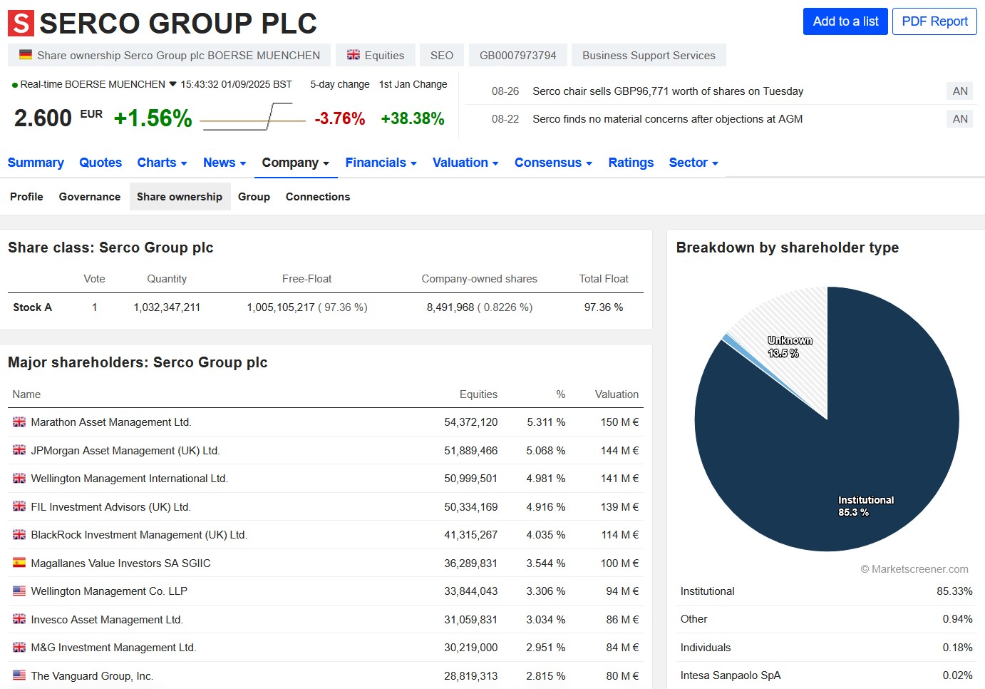Click the SEO ticker tag
Viewport: 985px width, 689px height.
(442, 55)
